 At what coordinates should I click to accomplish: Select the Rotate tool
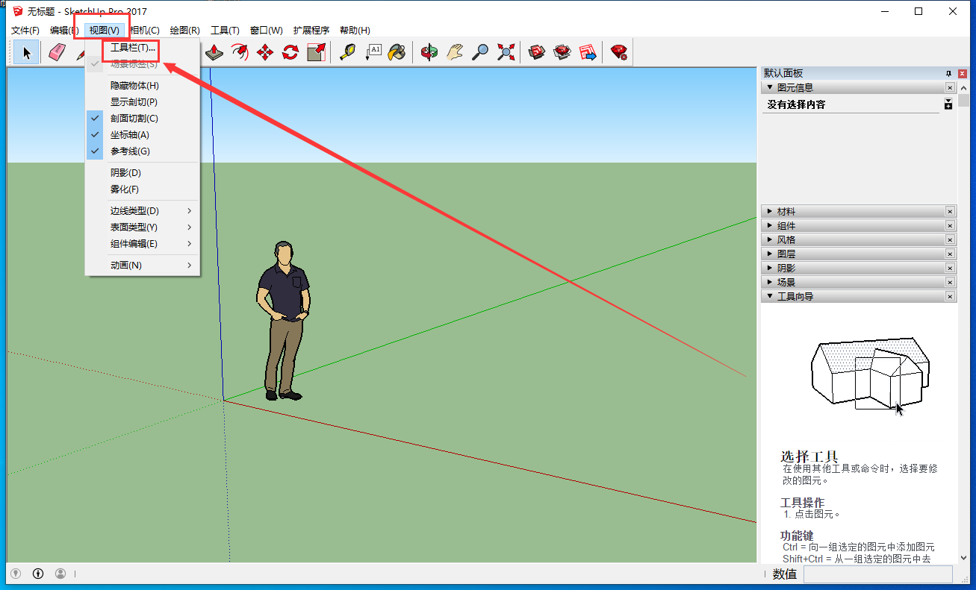(x=290, y=52)
